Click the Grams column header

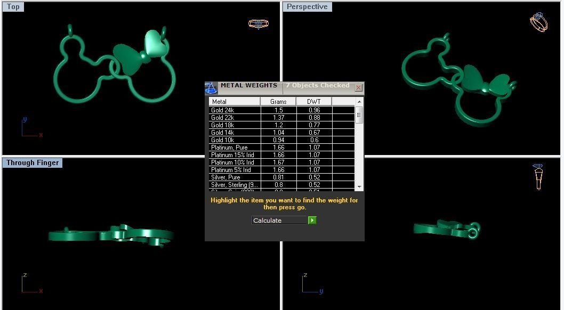point(278,102)
